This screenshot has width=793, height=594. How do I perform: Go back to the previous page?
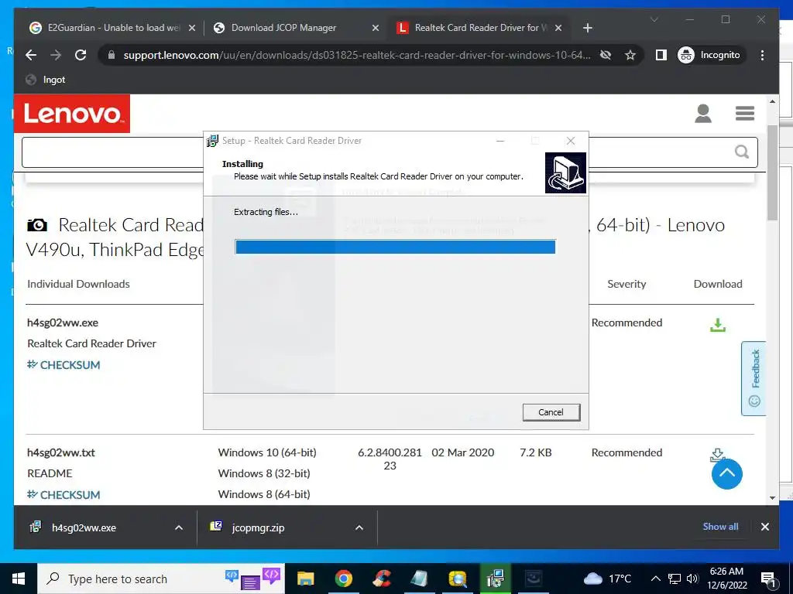(x=31, y=55)
